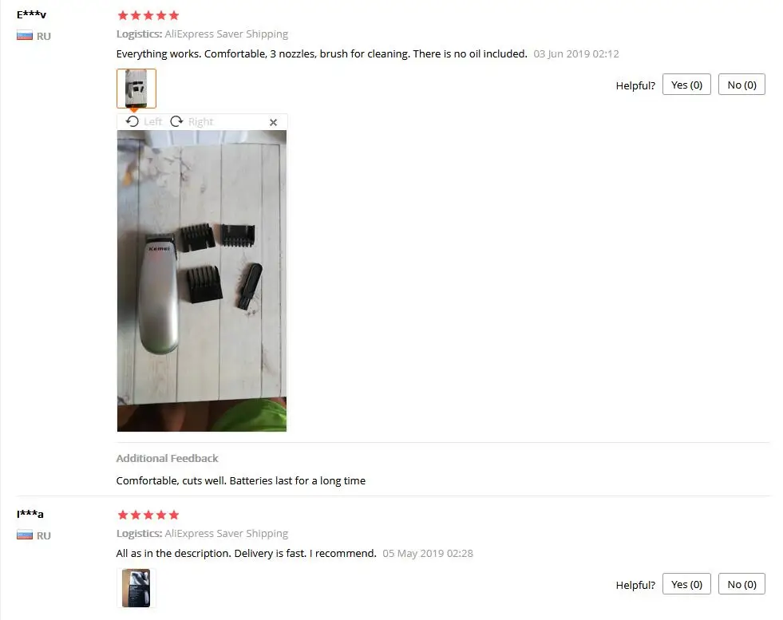Click reviewer name E***v

coord(31,14)
